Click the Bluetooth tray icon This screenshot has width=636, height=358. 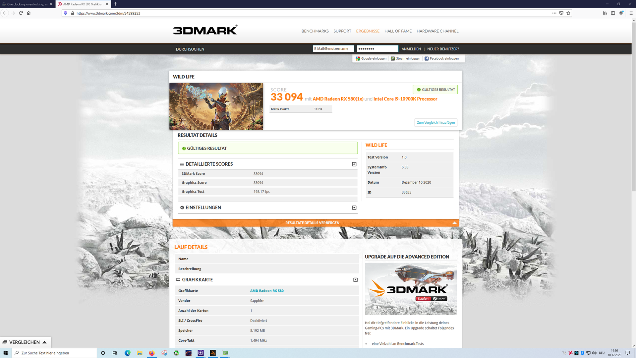tap(582, 353)
